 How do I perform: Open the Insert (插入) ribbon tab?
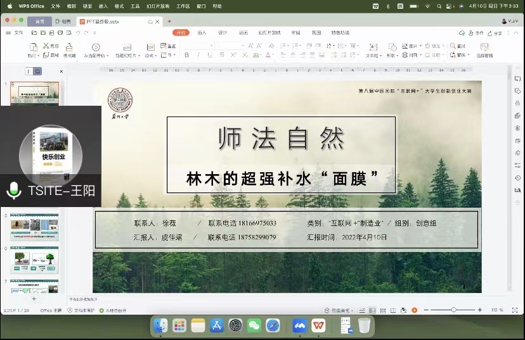pyautogui.click(x=202, y=32)
